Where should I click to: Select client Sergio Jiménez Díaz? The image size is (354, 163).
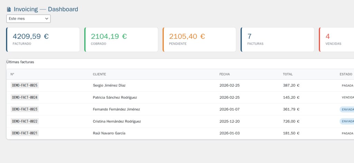pos(109,86)
